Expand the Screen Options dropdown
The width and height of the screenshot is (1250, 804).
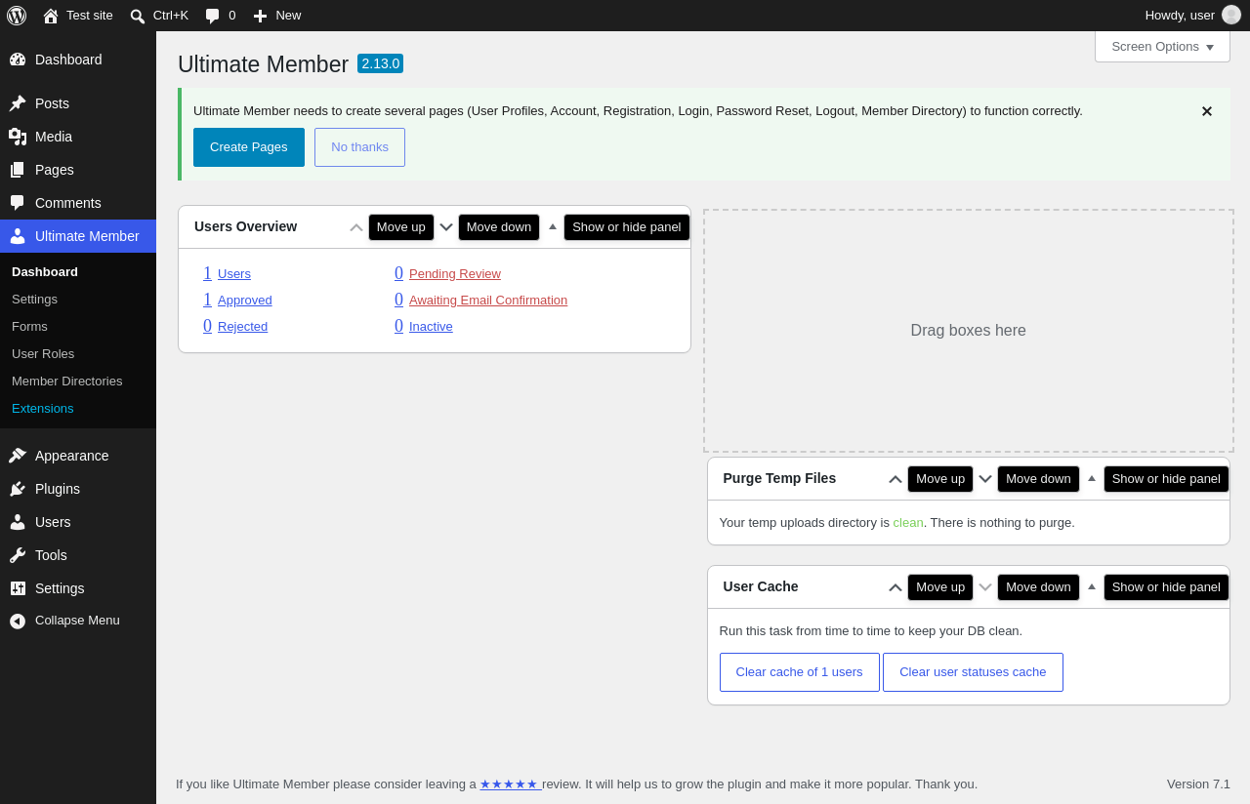point(1162,47)
